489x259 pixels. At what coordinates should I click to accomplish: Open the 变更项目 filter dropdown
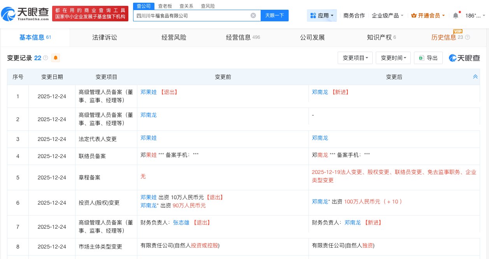pos(355,58)
